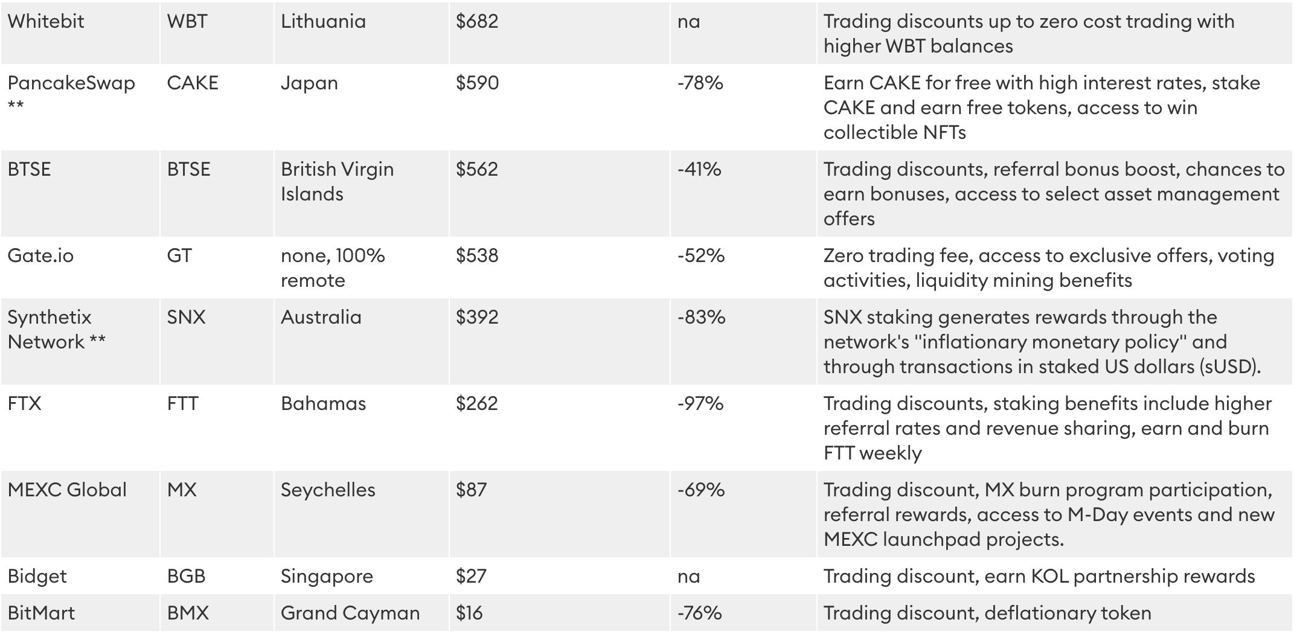Select the BitMart exchange name
The width and height of the screenshot is (1297, 634).
pyautogui.click(x=41, y=613)
